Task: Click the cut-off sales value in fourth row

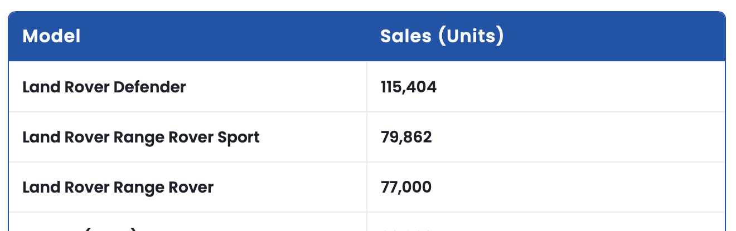Action: 406,228
